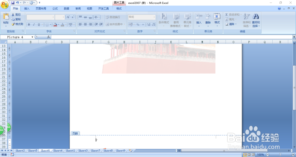Screen dimensions: 296x157
Task: Click the zoom out minus button
Action: point(268,155)
